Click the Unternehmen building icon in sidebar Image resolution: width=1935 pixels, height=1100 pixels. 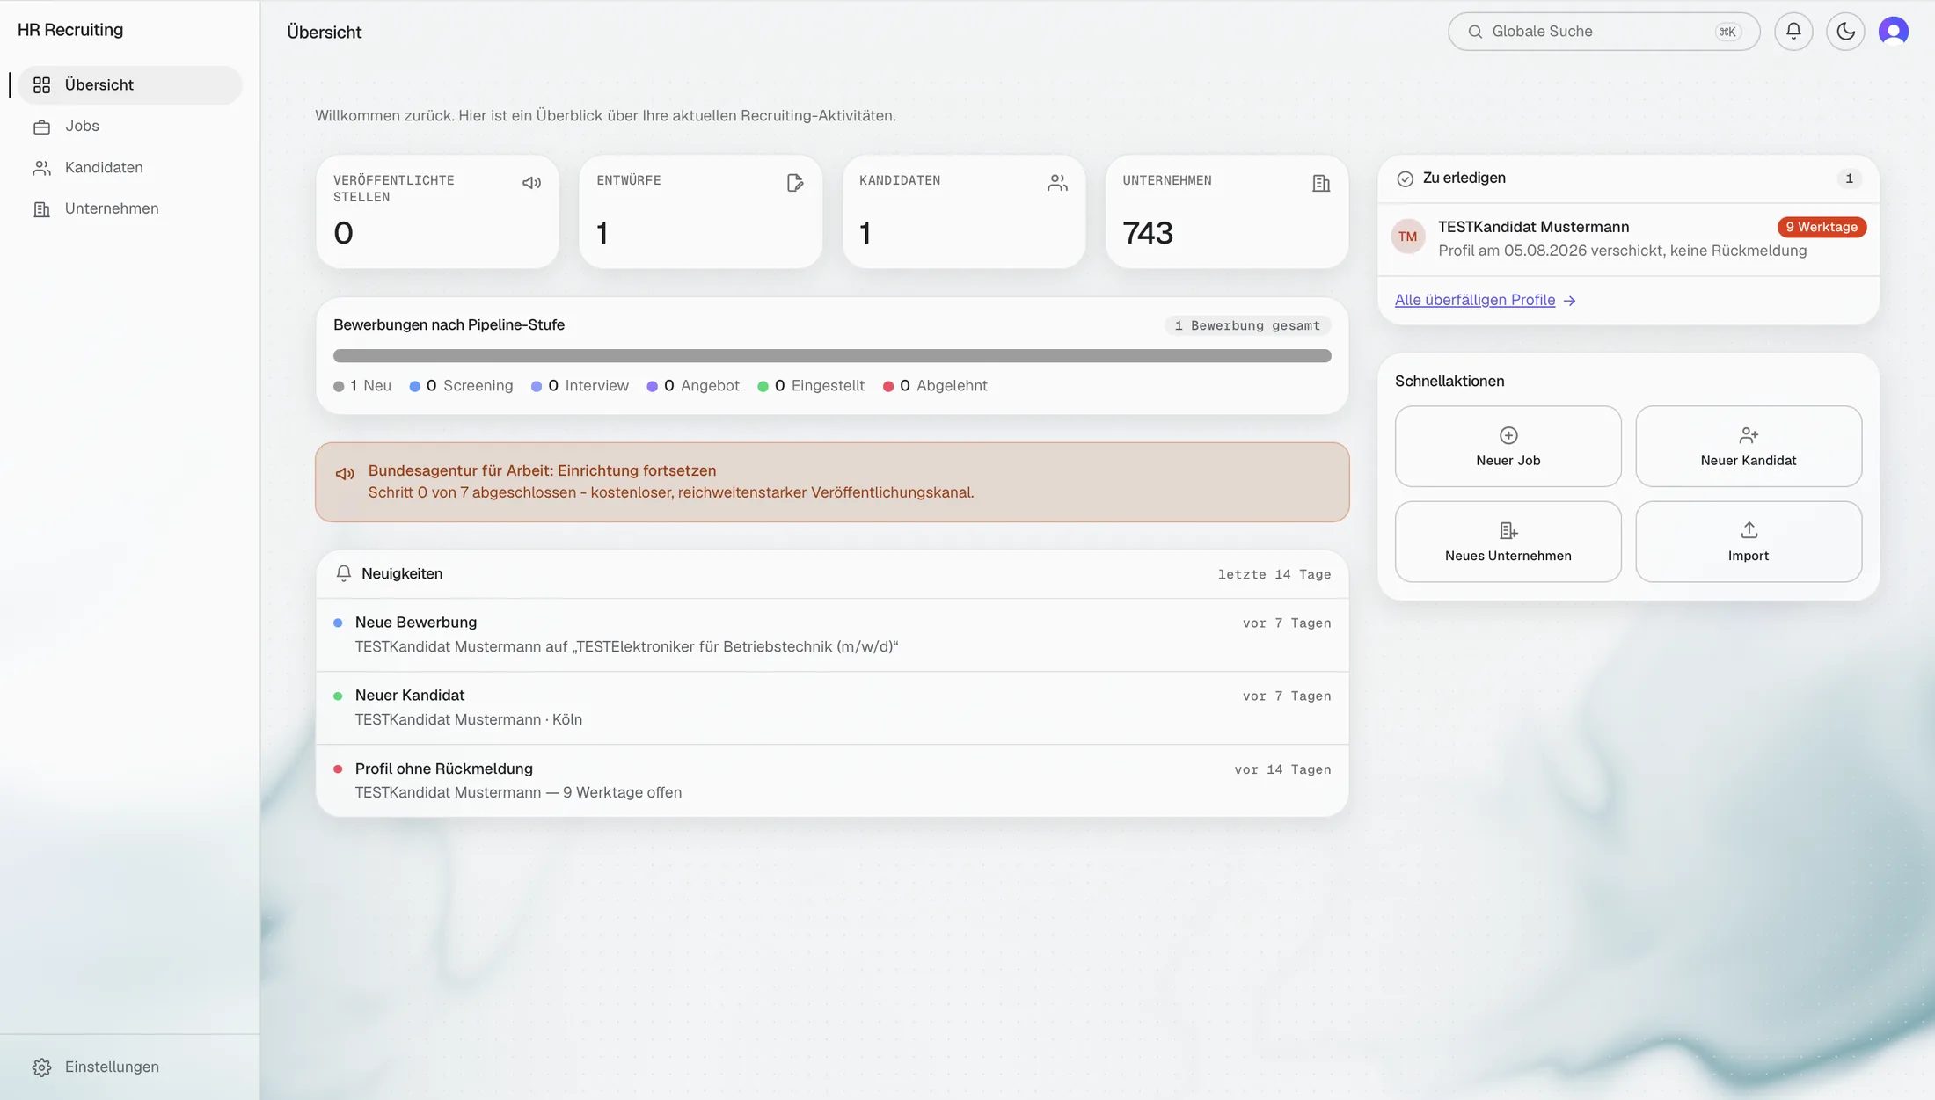coord(41,209)
